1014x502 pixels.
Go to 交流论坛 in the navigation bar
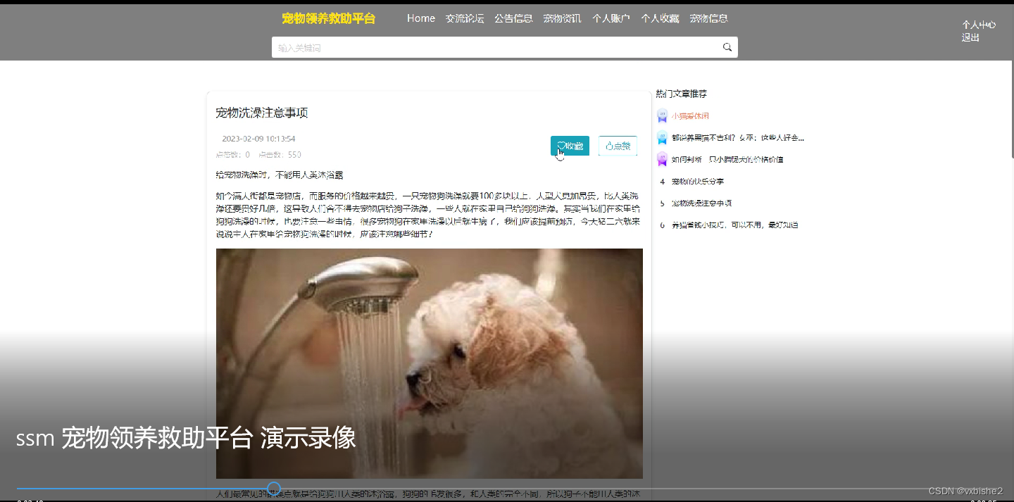(x=465, y=18)
